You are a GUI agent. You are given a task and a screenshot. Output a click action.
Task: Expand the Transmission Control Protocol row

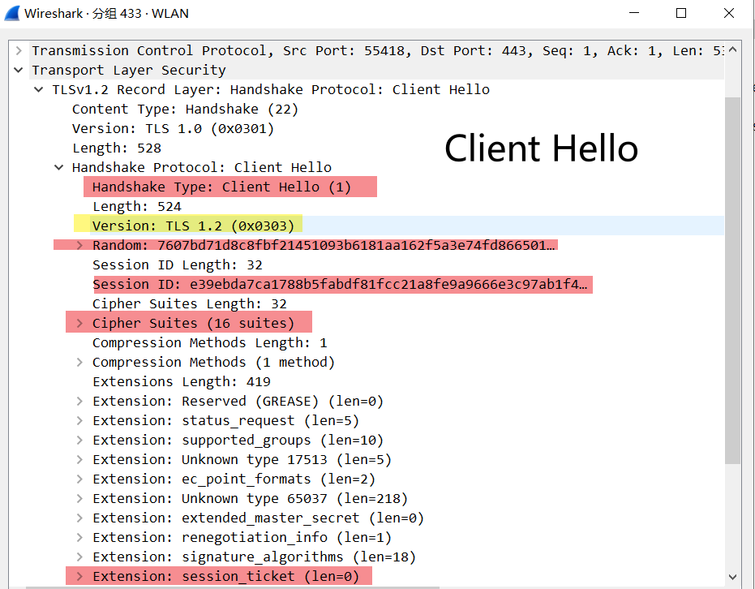(19, 51)
